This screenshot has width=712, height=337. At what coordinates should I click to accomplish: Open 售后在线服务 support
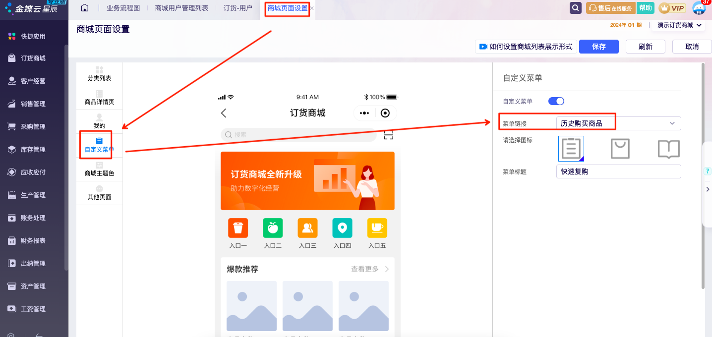click(x=611, y=8)
